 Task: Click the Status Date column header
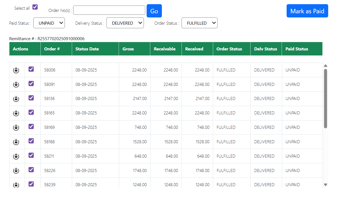coord(87,49)
